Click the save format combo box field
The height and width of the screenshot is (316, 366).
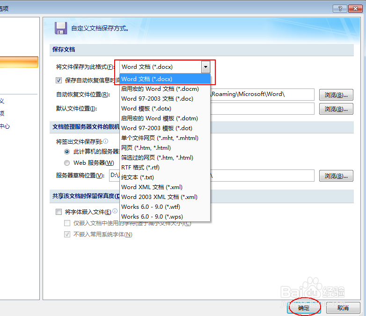tap(165, 67)
